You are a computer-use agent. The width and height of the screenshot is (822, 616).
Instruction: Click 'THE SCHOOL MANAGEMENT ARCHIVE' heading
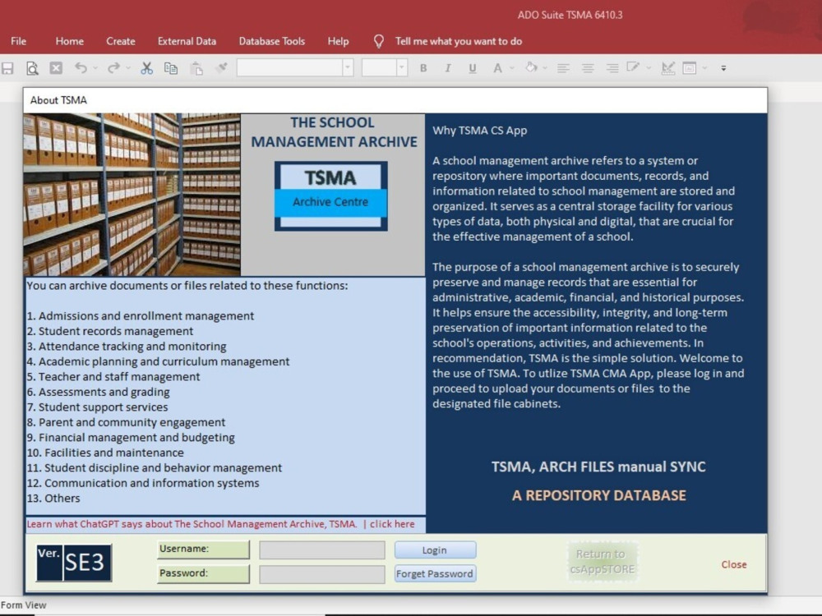[334, 132]
